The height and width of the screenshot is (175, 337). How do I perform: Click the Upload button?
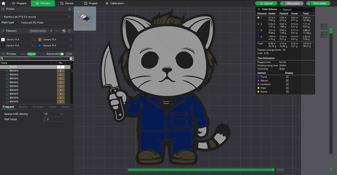266,3
